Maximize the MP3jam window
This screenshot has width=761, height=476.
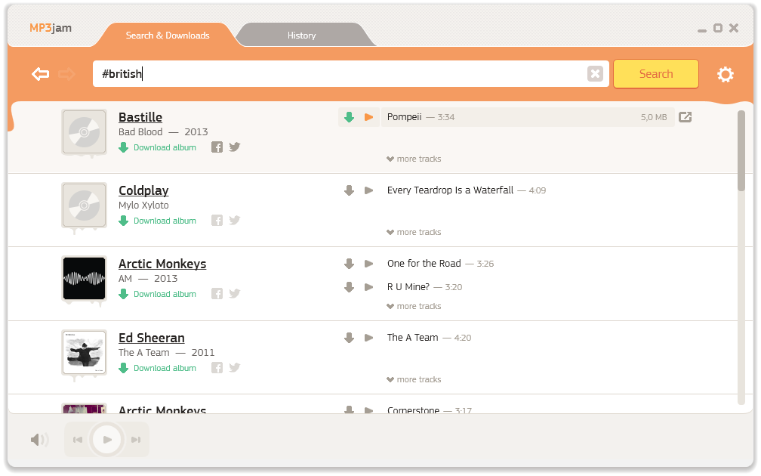718,28
